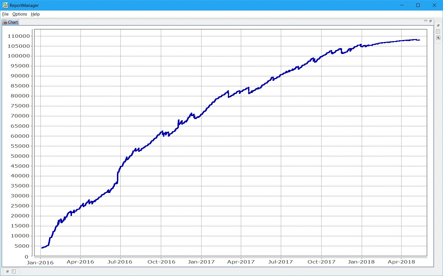Open the Options menu

click(x=20, y=14)
